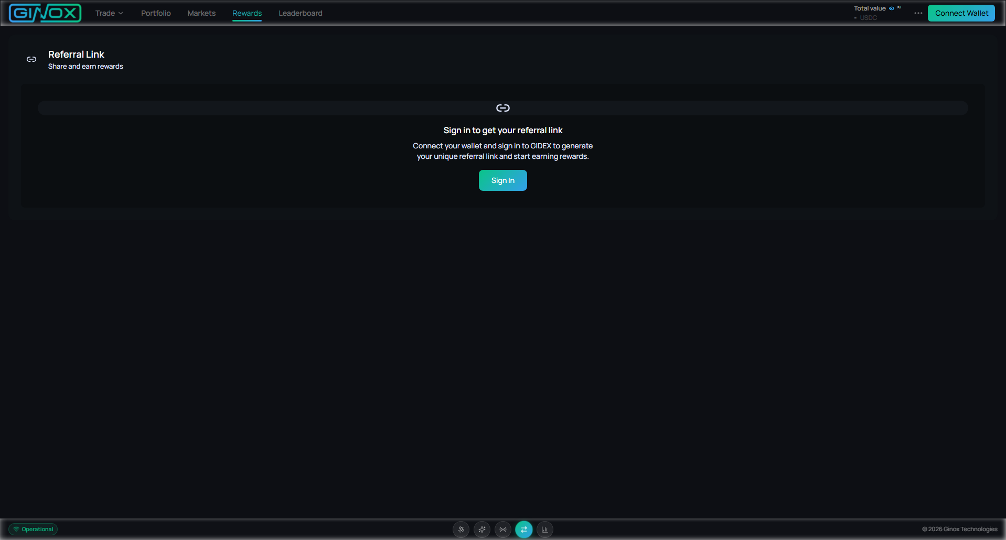The width and height of the screenshot is (1006, 540).
Task: Click the Sign In button
Action: (503, 180)
